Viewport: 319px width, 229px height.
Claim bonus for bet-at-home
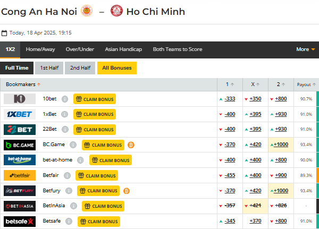[110, 160]
